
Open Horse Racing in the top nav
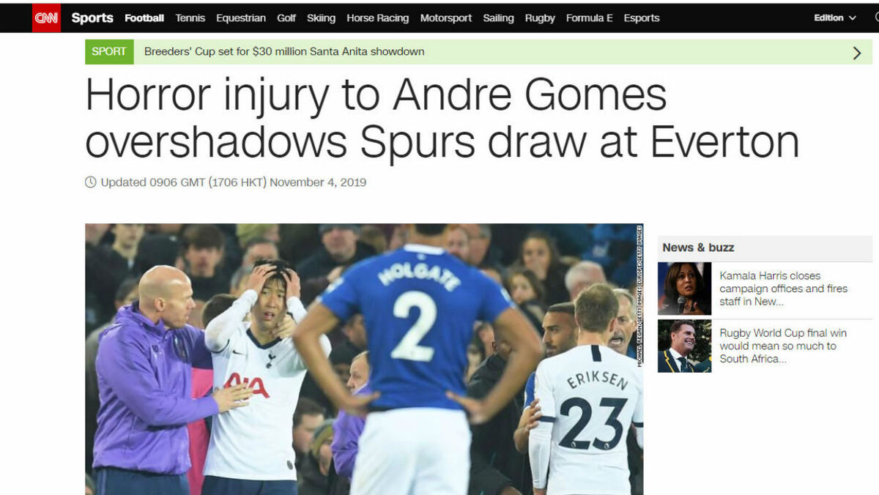click(x=377, y=18)
